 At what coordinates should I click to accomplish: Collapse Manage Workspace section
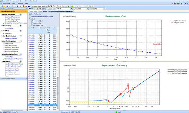click(20, 14)
